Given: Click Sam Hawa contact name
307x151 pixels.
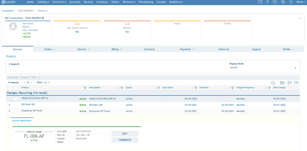Looking at the screenshot, I should click(28, 24).
